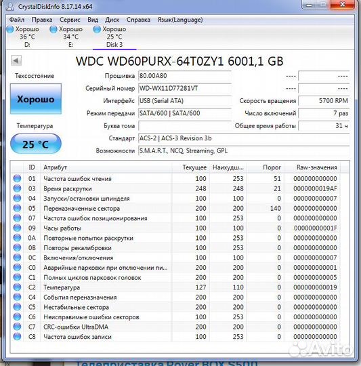The height and width of the screenshot is (366, 361).
Task: Click status icon for attribute C0
Action: [17, 268]
